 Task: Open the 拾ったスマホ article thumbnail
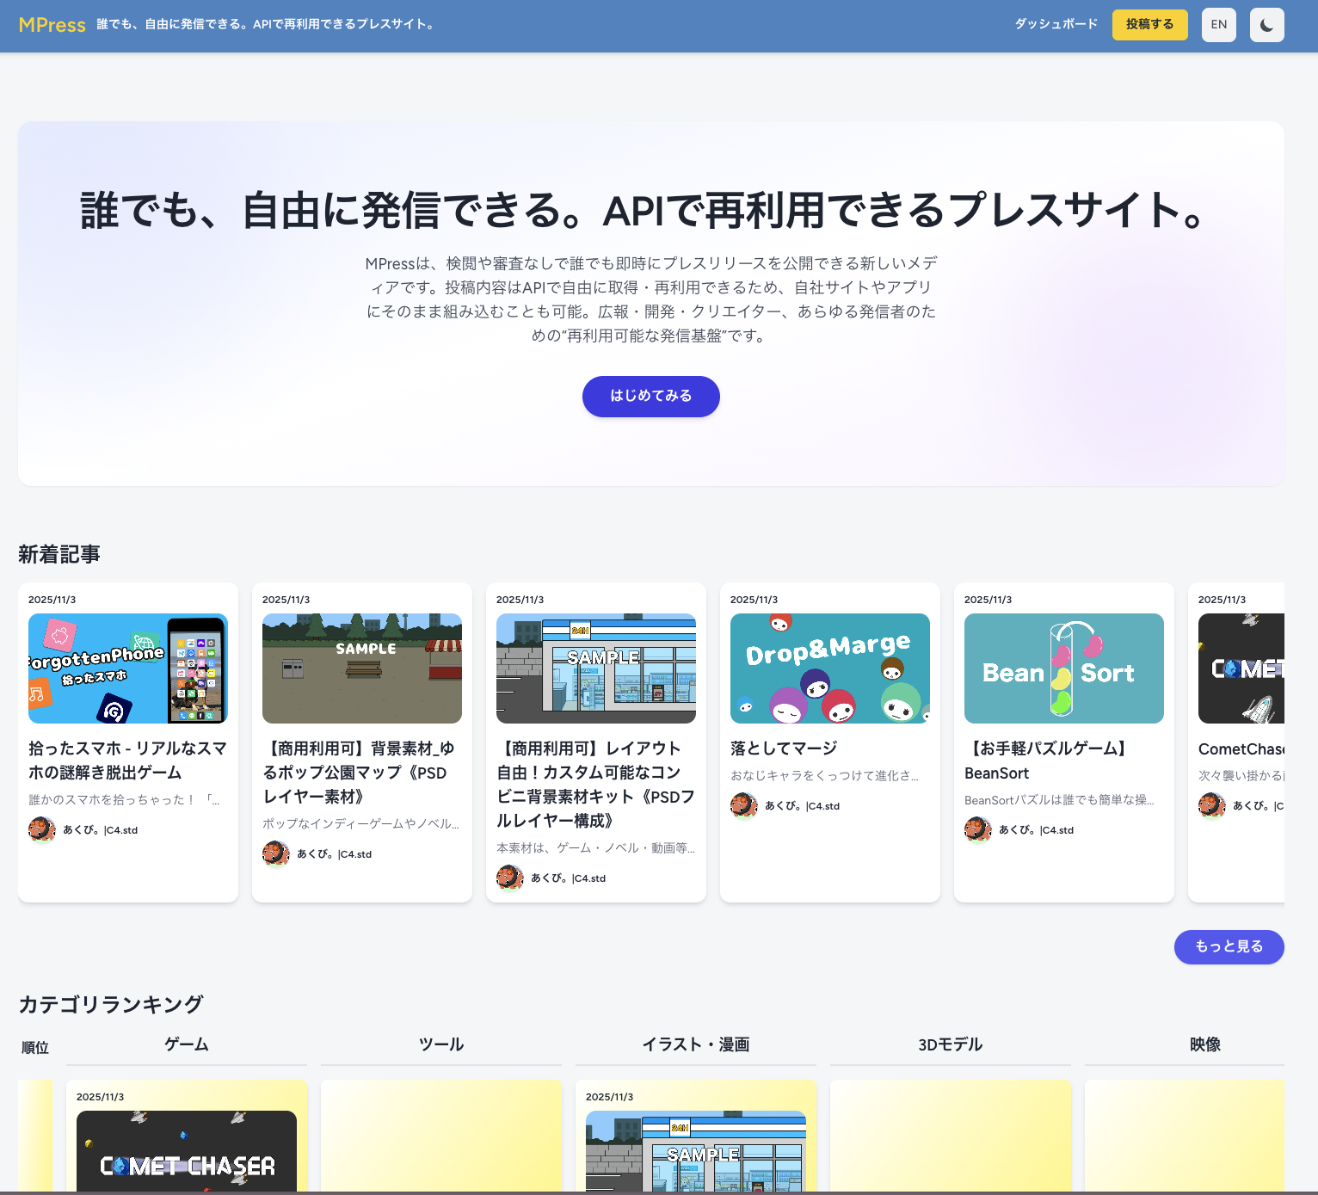[127, 668]
